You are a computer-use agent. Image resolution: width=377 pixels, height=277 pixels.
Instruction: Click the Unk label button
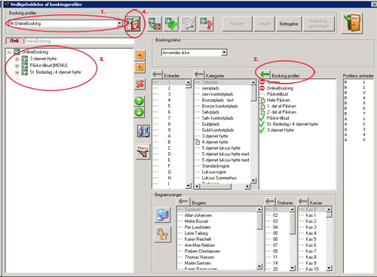tap(14, 41)
